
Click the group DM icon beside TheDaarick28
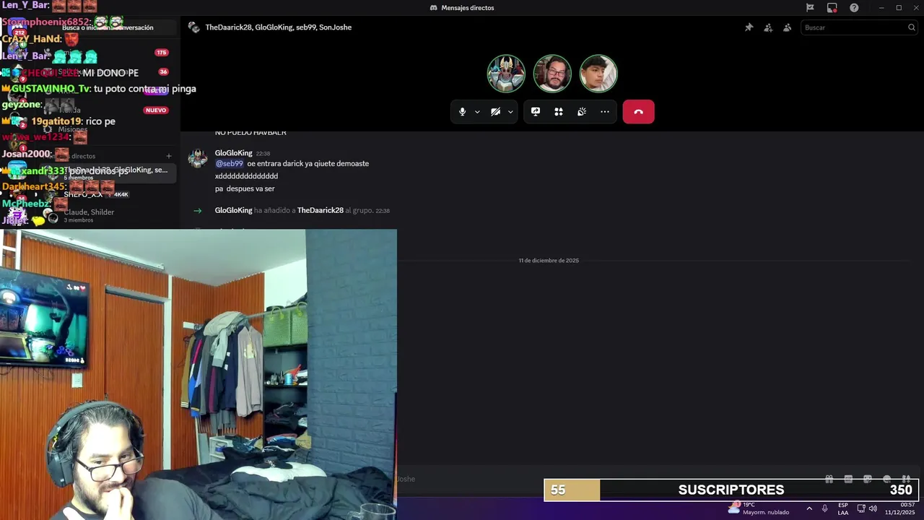coord(193,27)
